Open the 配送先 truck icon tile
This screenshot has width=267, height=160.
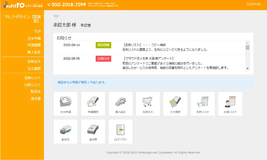pyautogui.click(x=65, y=131)
